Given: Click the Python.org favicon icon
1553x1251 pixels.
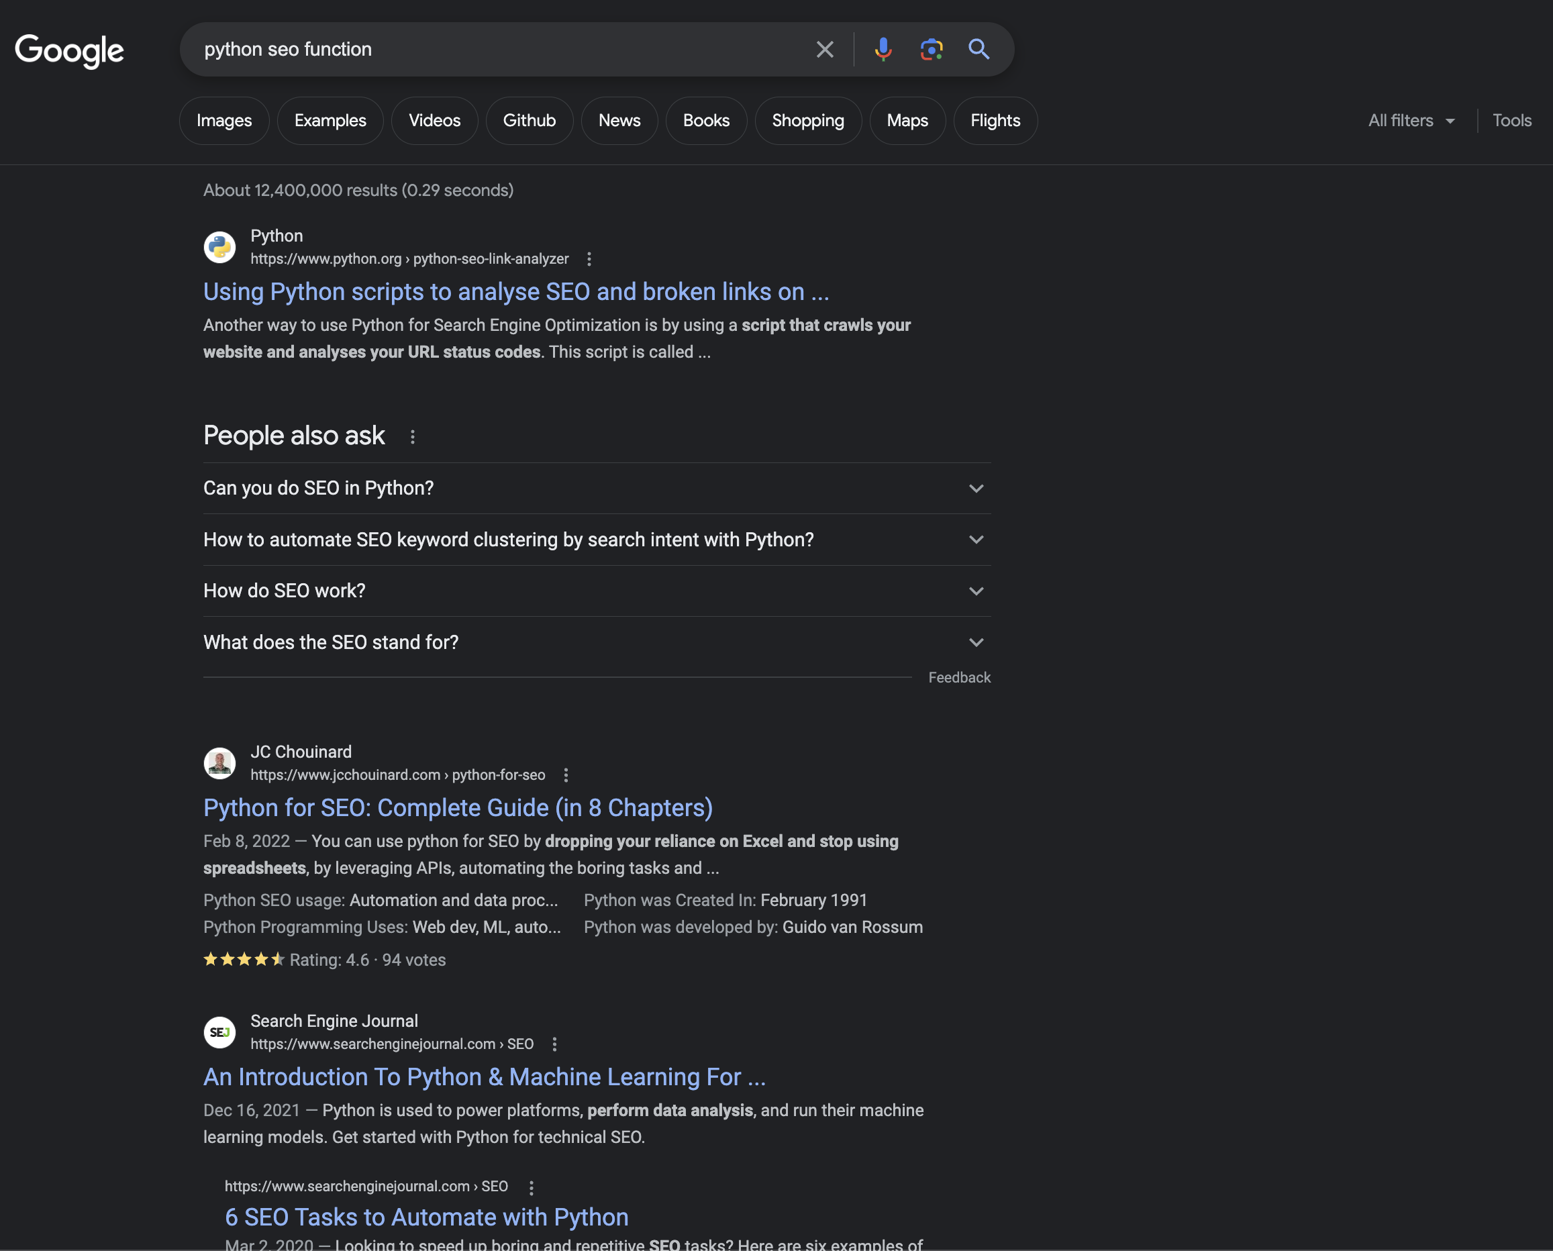Looking at the screenshot, I should point(219,248).
